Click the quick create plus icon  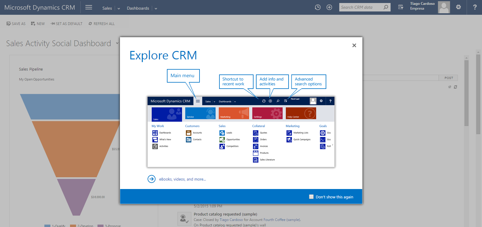click(x=329, y=7)
